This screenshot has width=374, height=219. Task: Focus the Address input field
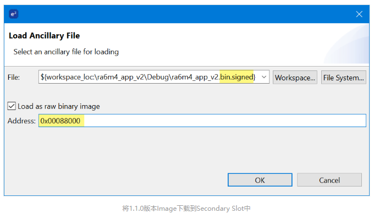tap(202, 121)
